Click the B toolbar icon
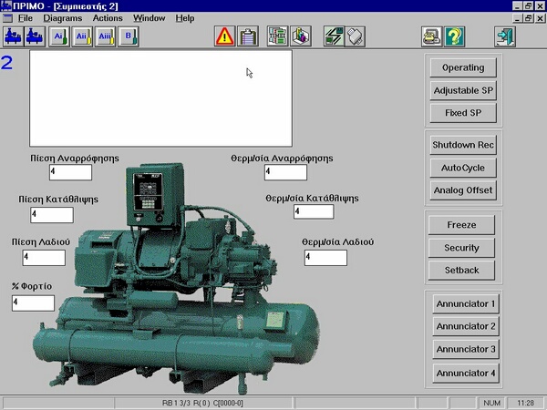 pyautogui.click(x=129, y=36)
